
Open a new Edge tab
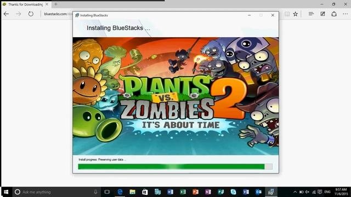(x=56, y=4)
